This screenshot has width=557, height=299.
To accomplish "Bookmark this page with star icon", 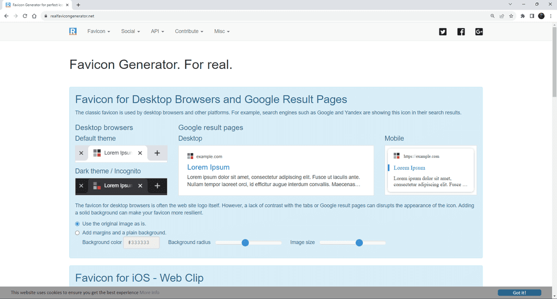I will point(511,16).
